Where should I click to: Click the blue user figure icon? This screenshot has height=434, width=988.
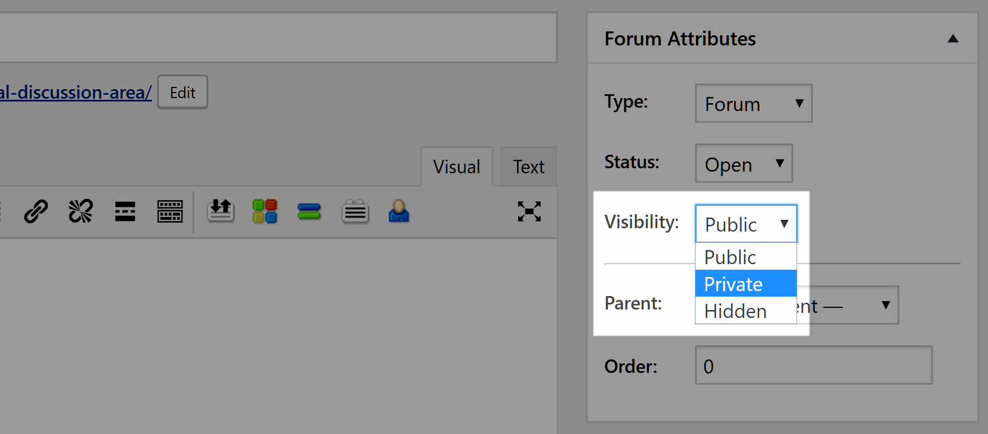pos(399,211)
